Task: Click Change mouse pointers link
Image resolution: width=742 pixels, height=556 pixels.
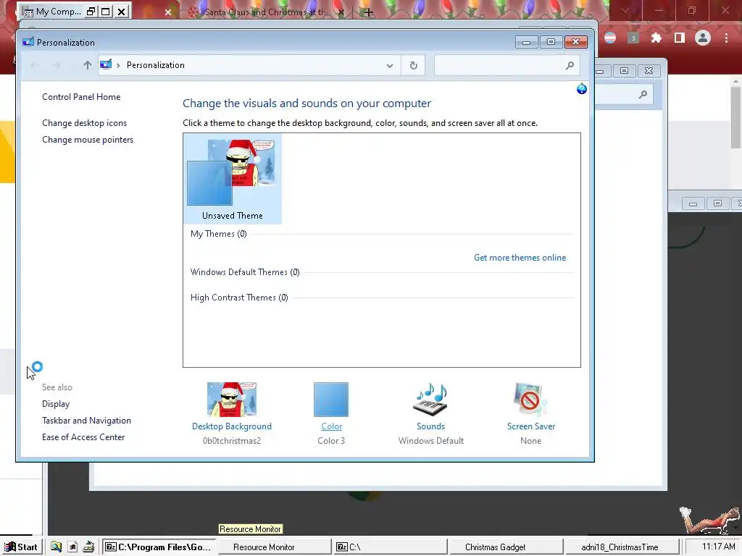Action: point(88,140)
